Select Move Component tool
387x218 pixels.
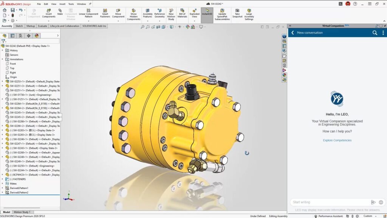click(118, 13)
